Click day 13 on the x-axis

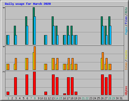pyautogui.click(x=53, y=98)
